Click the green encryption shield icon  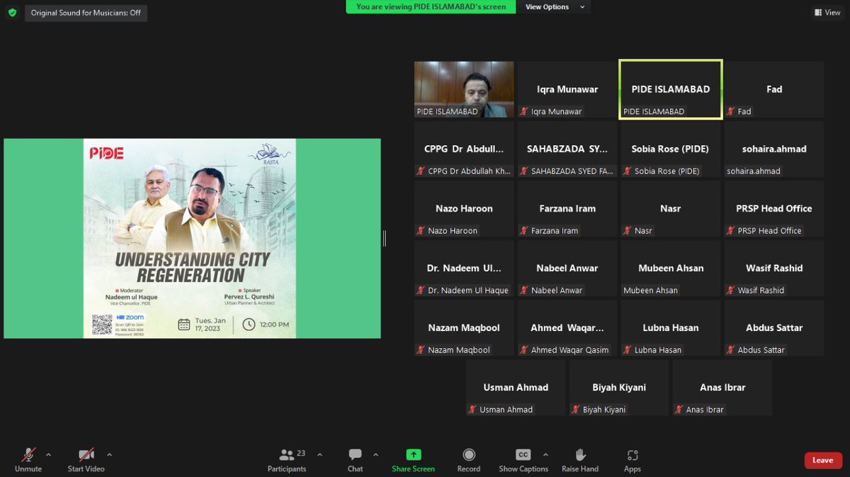point(12,13)
